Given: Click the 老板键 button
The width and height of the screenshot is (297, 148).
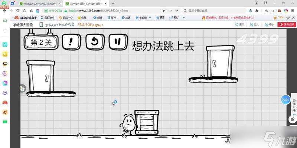Looking at the screenshot, I should (x=141, y=17).
